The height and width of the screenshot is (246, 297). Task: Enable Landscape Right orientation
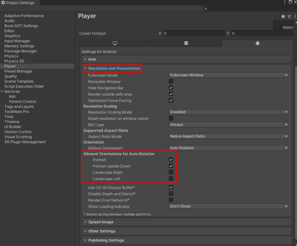coord(171,172)
